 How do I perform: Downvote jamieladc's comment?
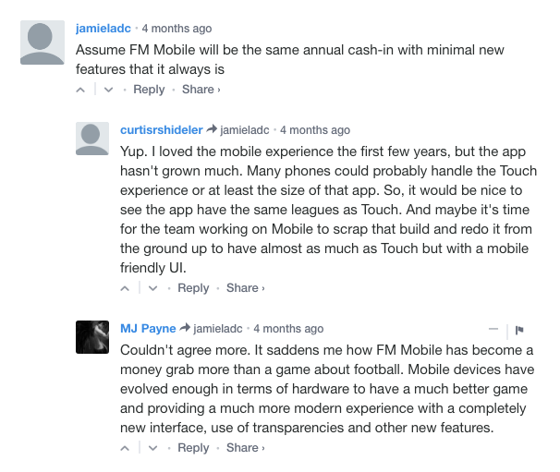[108, 90]
